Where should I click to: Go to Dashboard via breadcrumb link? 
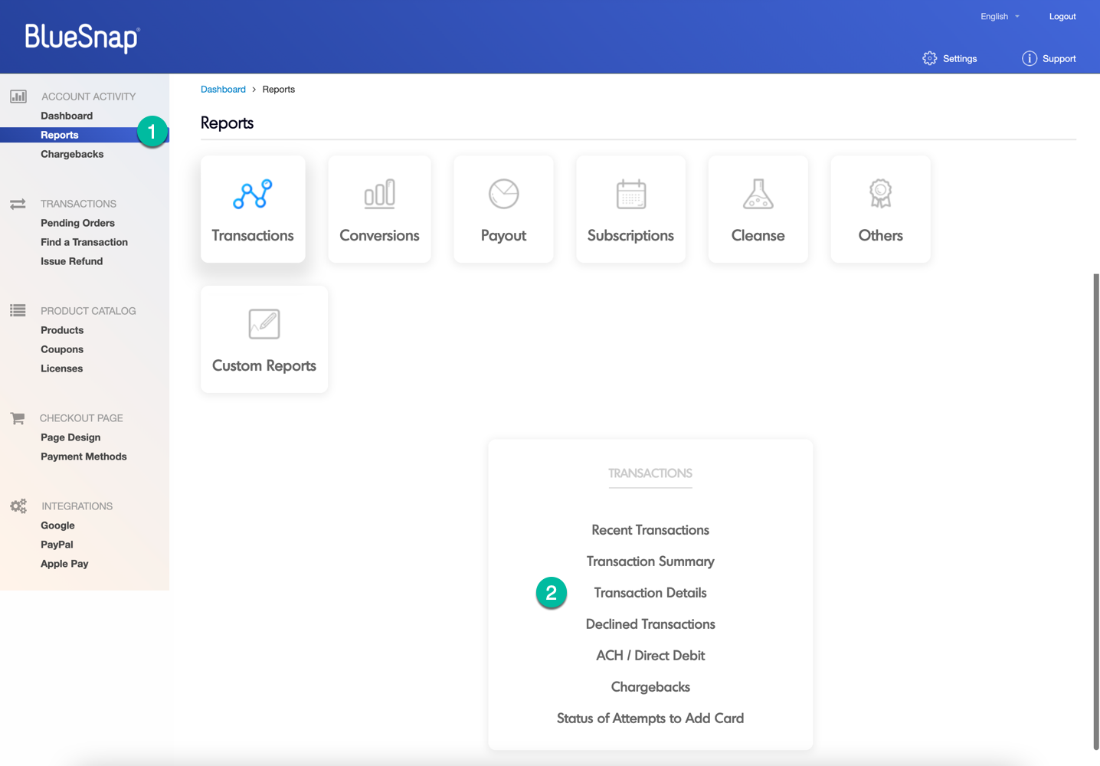click(x=223, y=90)
